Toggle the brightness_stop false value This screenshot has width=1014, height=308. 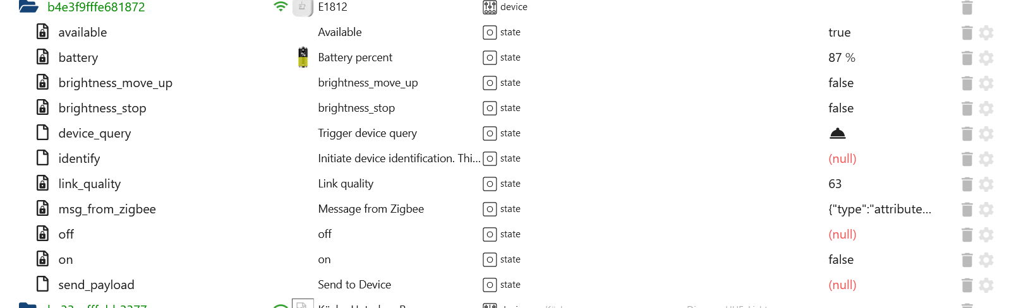(841, 108)
